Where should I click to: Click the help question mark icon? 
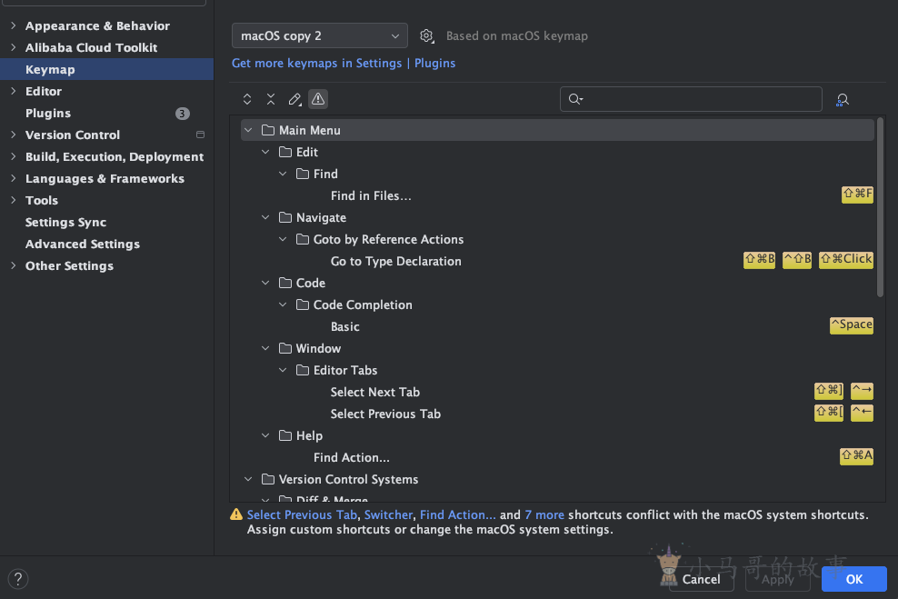tap(17, 578)
